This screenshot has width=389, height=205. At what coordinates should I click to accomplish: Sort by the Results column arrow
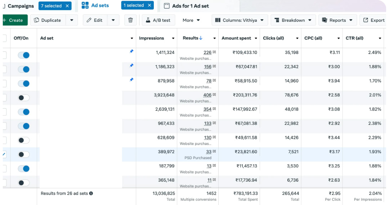point(201,38)
